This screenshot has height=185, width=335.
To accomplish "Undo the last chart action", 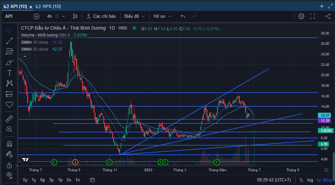I will coord(183,16).
